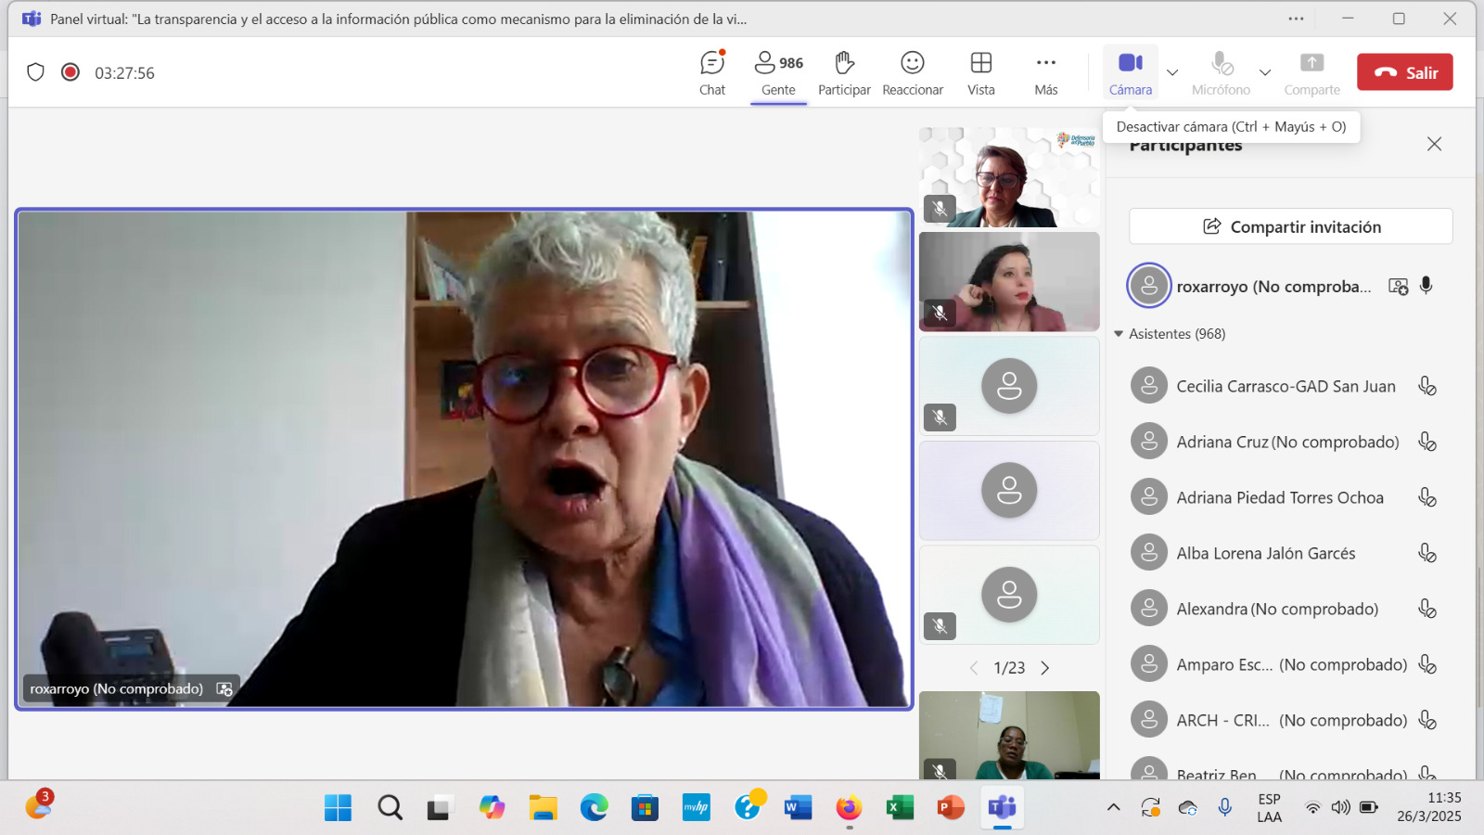Expand microphone options dropdown arrow
This screenshot has height=835, width=1484.
tap(1264, 72)
